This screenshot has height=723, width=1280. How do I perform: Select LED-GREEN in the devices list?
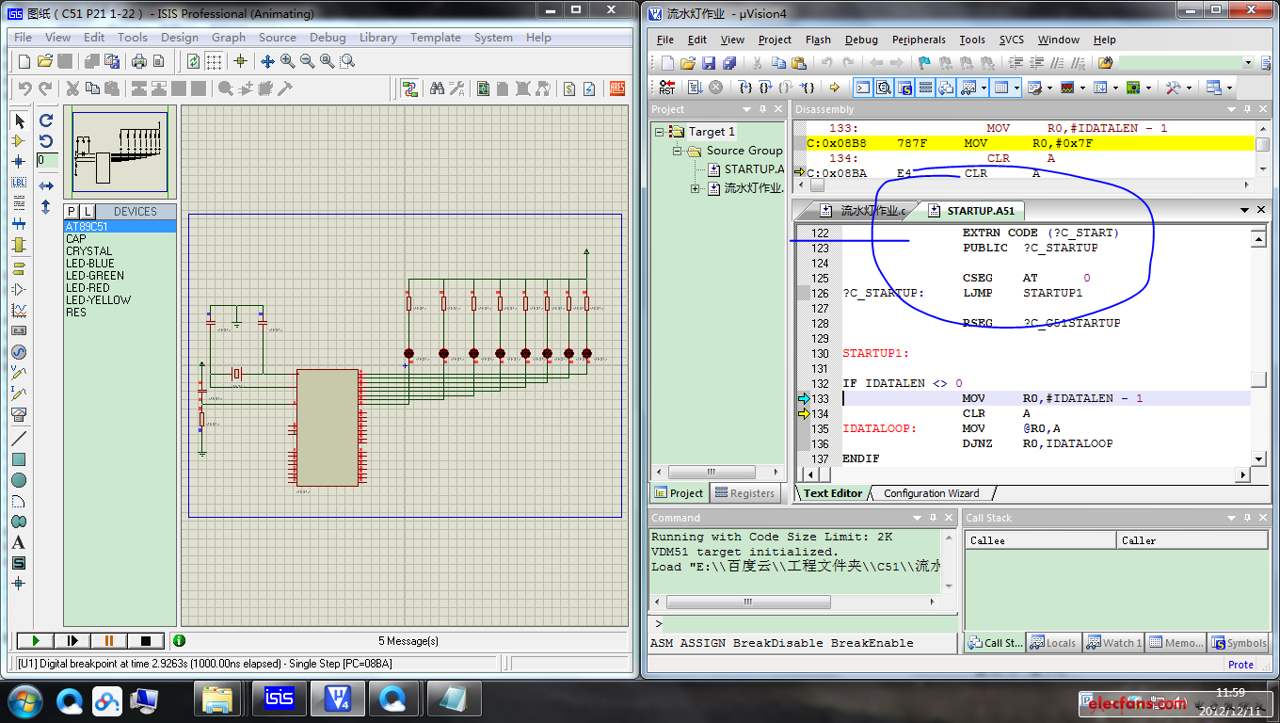pos(95,276)
